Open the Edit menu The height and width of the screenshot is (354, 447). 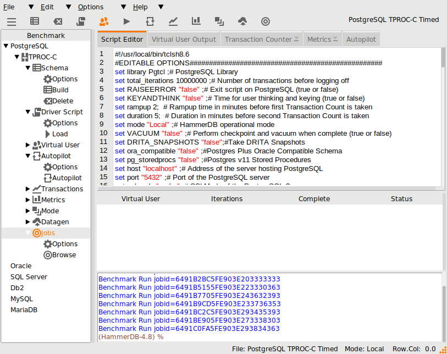point(47,7)
